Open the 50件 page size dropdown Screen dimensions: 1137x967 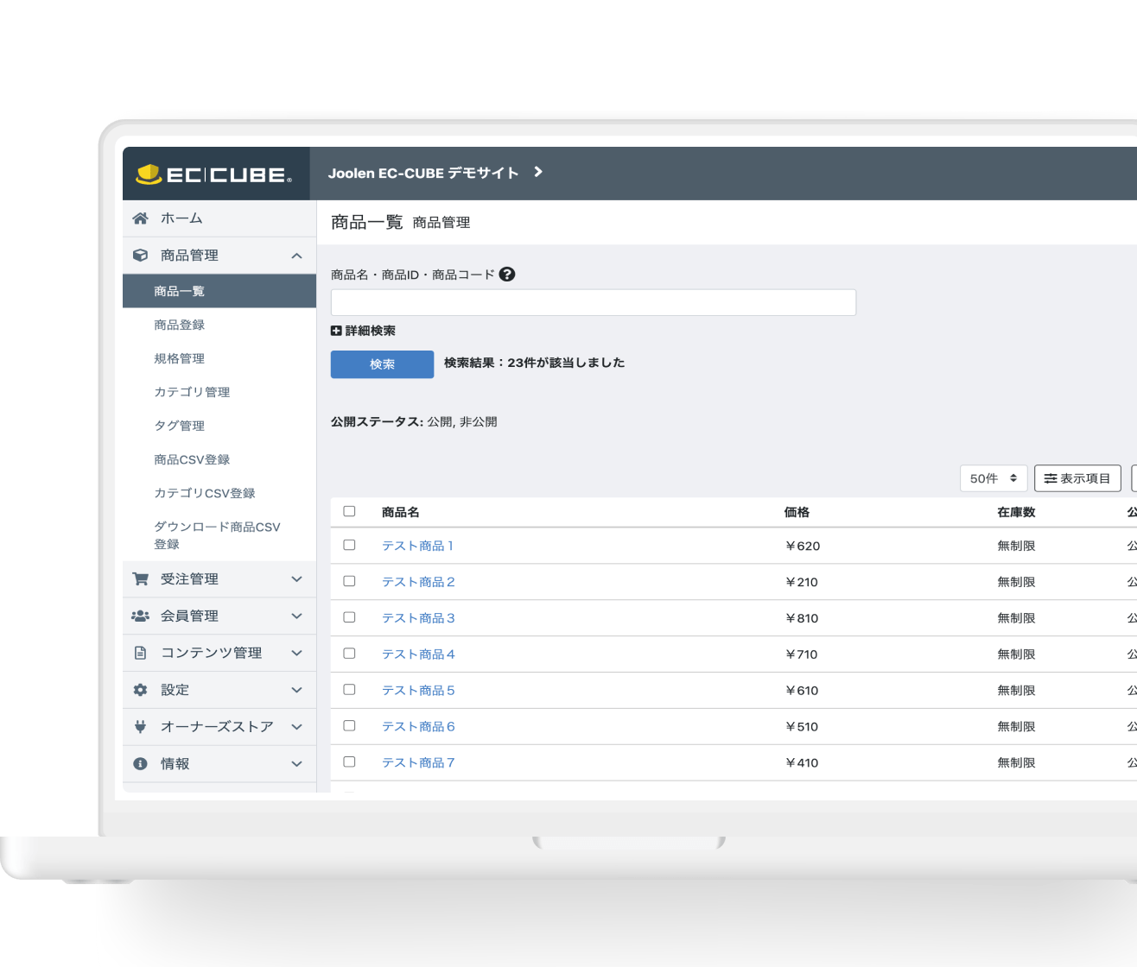coord(994,478)
